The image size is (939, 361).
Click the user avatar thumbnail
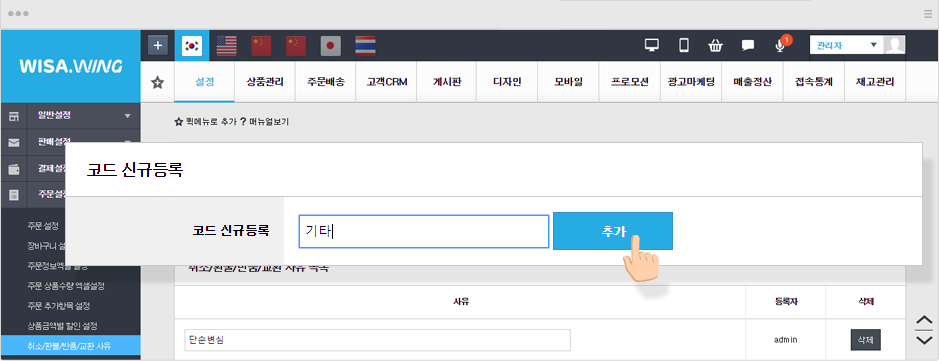[895, 45]
